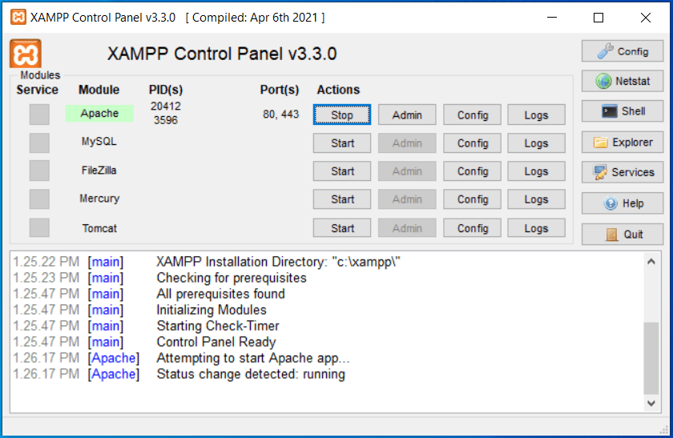Click Apache PID 20412
Viewport: 673px width, 438px height.
click(166, 106)
